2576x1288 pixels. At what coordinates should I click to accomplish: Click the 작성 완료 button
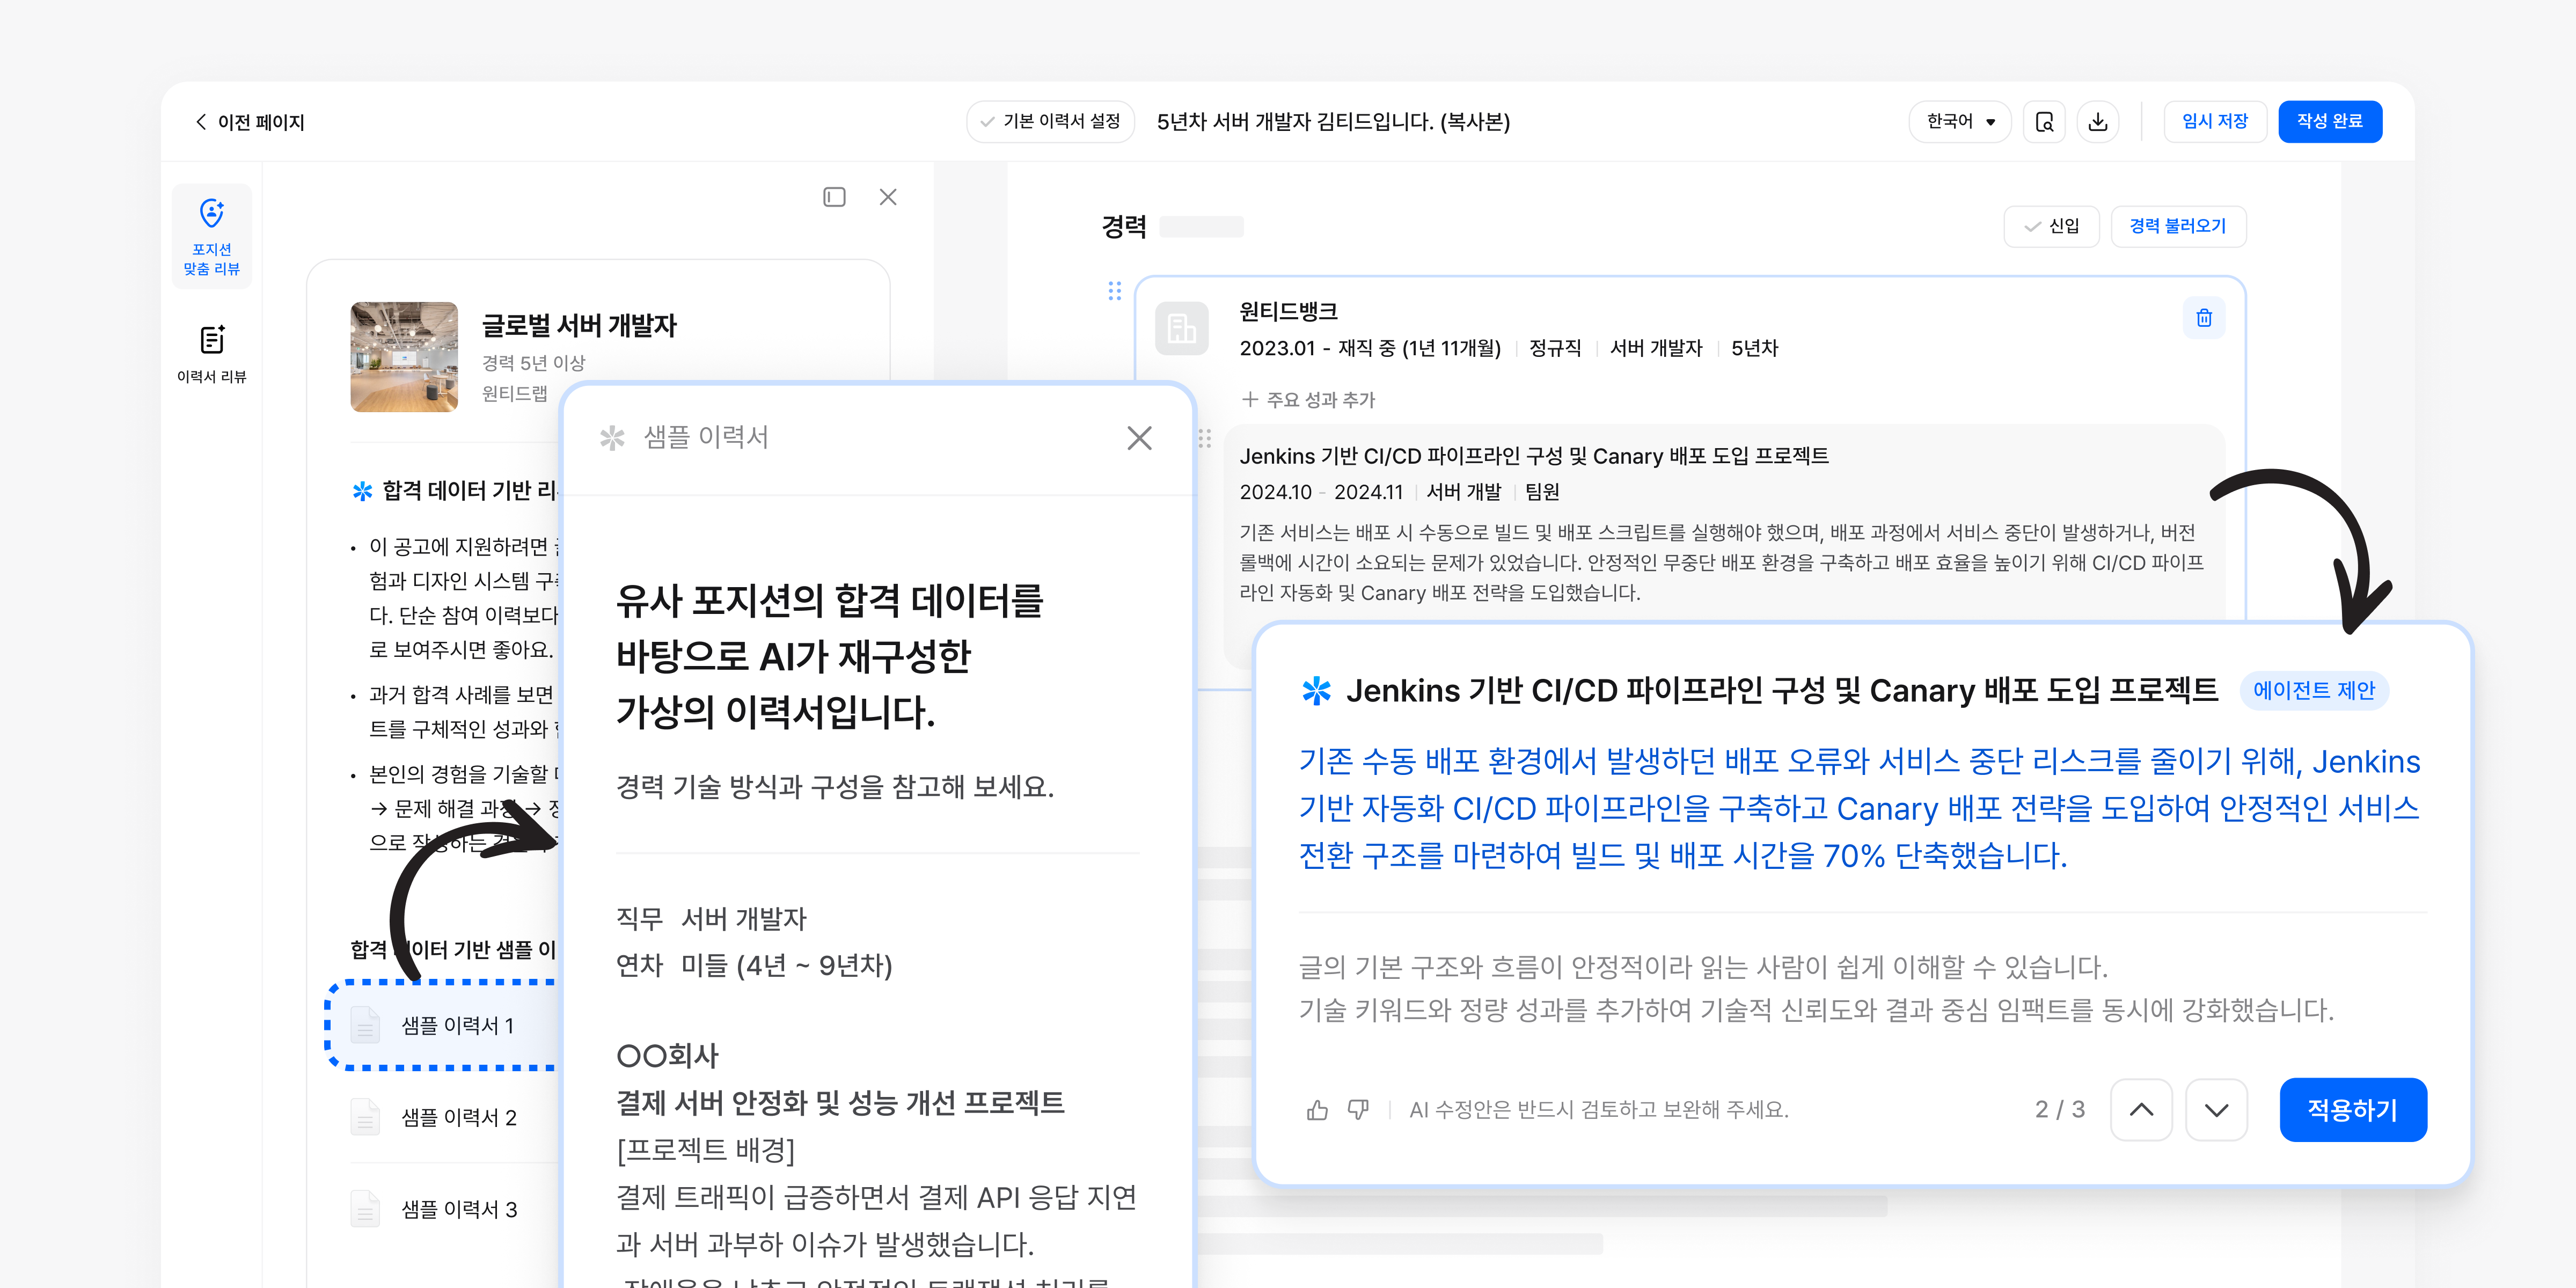(x=2330, y=121)
